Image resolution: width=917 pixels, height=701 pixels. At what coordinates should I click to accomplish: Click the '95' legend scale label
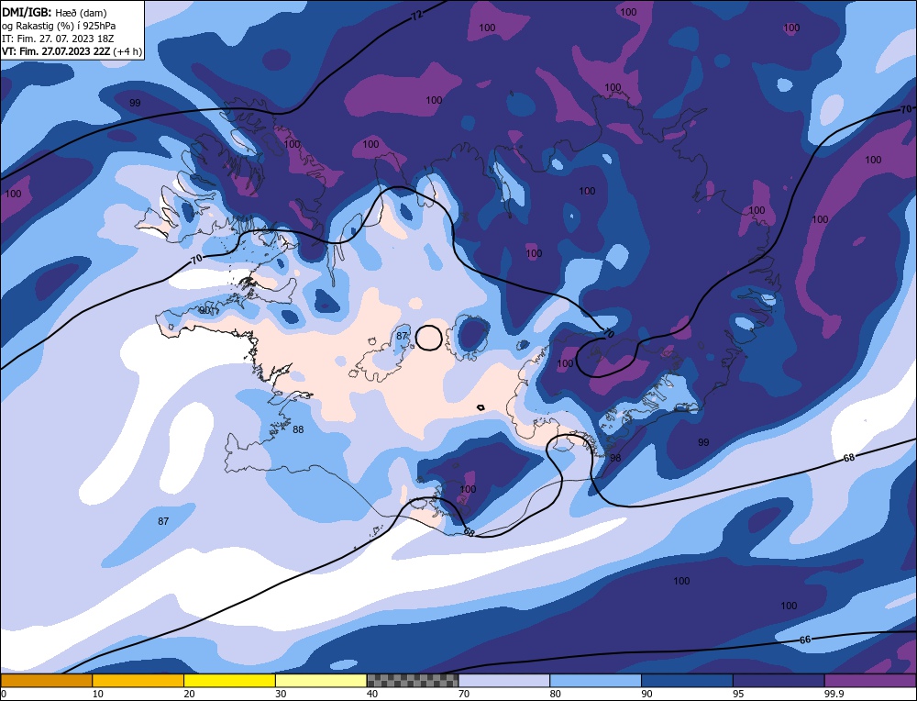coord(738,694)
